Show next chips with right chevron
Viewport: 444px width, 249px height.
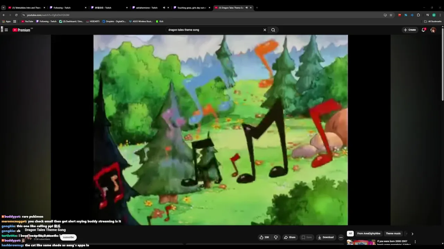tap(412, 234)
